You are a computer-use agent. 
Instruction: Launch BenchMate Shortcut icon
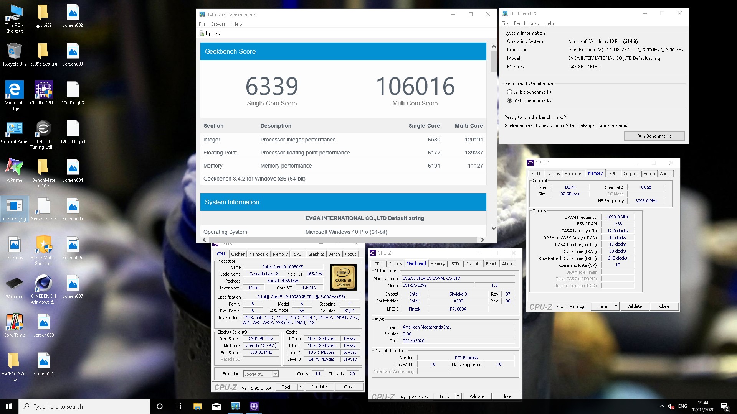pos(43,251)
